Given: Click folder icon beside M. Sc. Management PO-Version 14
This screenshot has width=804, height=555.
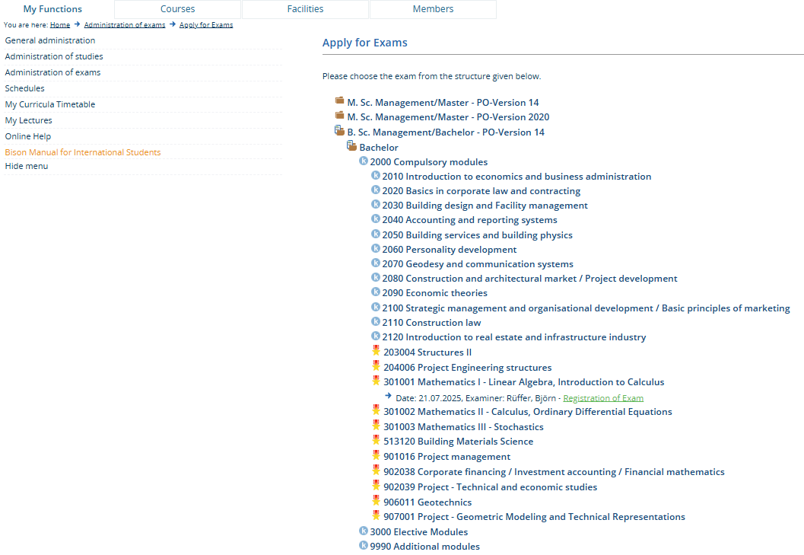Looking at the screenshot, I should pos(339,100).
